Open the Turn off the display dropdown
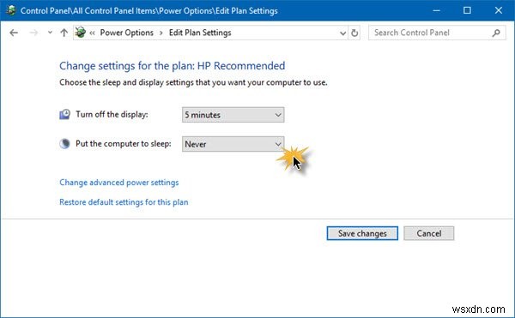515x318 pixels. pyautogui.click(x=233, y=115)
